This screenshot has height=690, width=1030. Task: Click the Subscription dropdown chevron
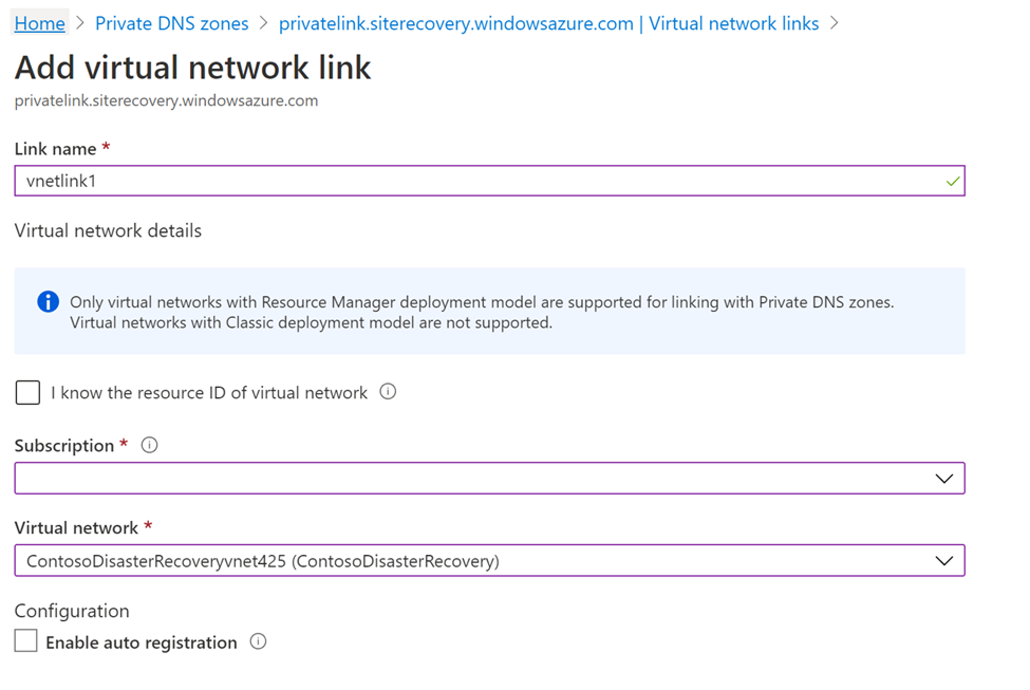coord(945,478)
